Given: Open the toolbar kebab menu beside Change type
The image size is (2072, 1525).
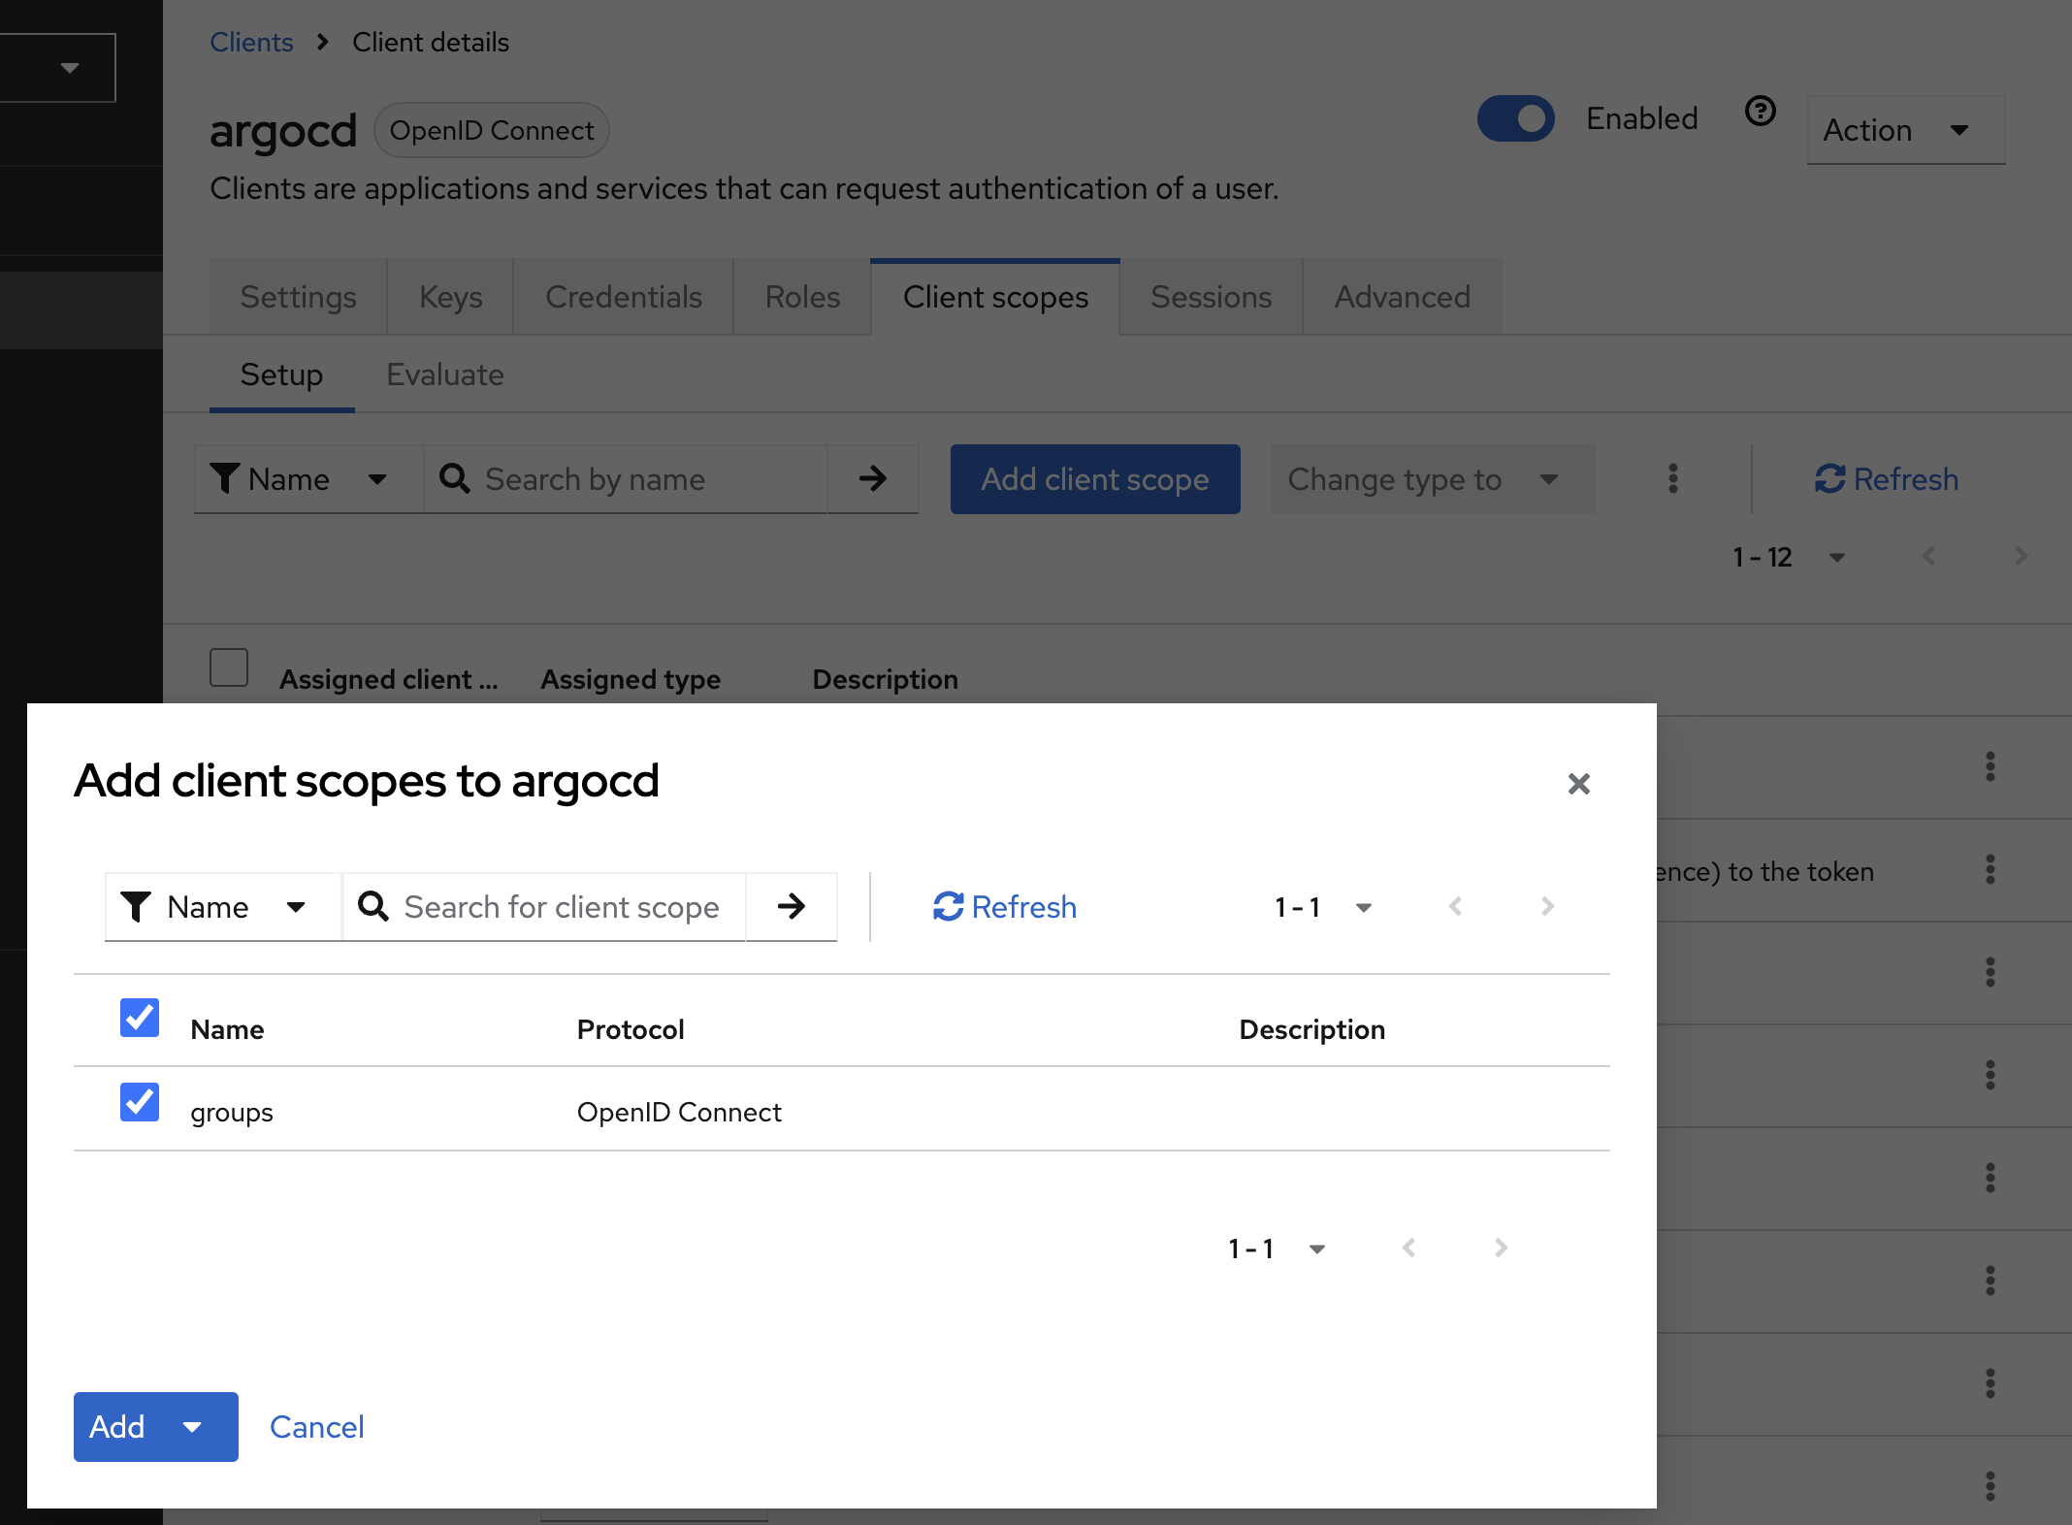Looking at the screenshot, I should [x=1673, y=478].
